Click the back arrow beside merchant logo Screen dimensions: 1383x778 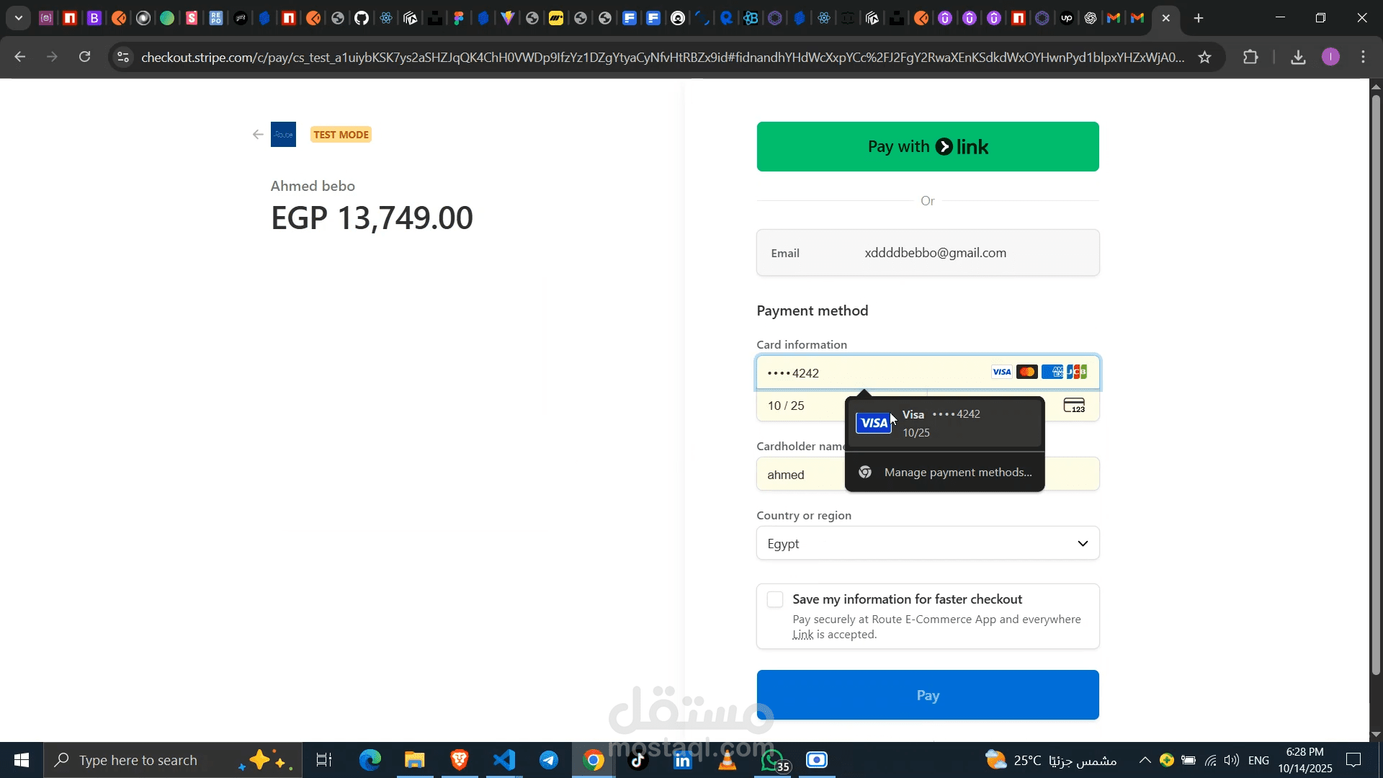pyautogui.click(x=258, y=135)
